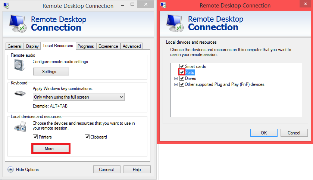The image size is (313, 180).
Task: Click the Hide Options arrow icon
Action: tap(10, 170)
